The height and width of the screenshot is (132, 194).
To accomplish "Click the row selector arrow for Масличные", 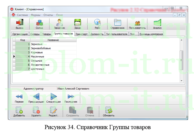I will pos(14,56).
